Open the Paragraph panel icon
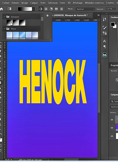 click(x=105, y=47)
